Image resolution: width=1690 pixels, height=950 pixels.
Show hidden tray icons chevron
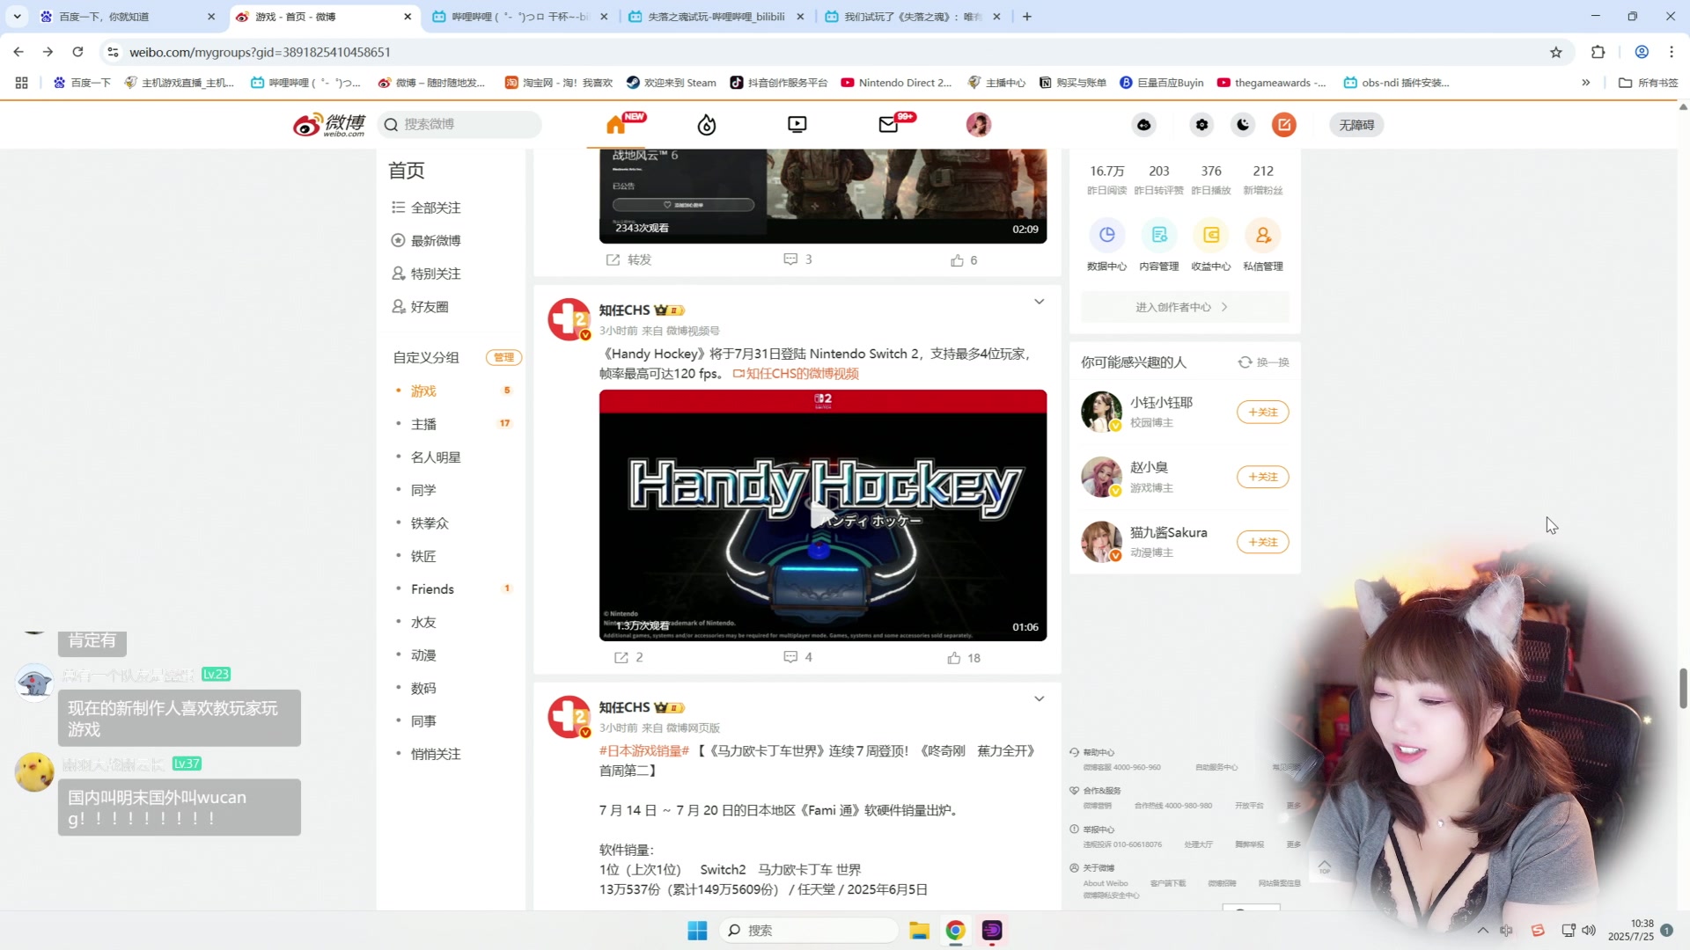(x=1483, y=931)
